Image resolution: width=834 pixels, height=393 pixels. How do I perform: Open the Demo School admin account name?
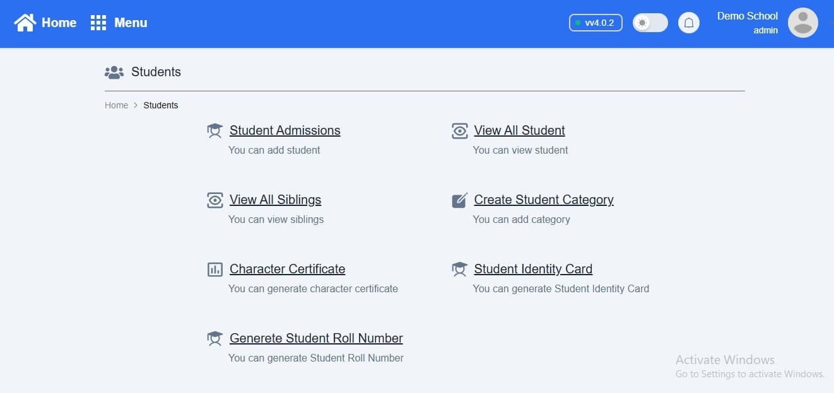[x=747, y=16]
